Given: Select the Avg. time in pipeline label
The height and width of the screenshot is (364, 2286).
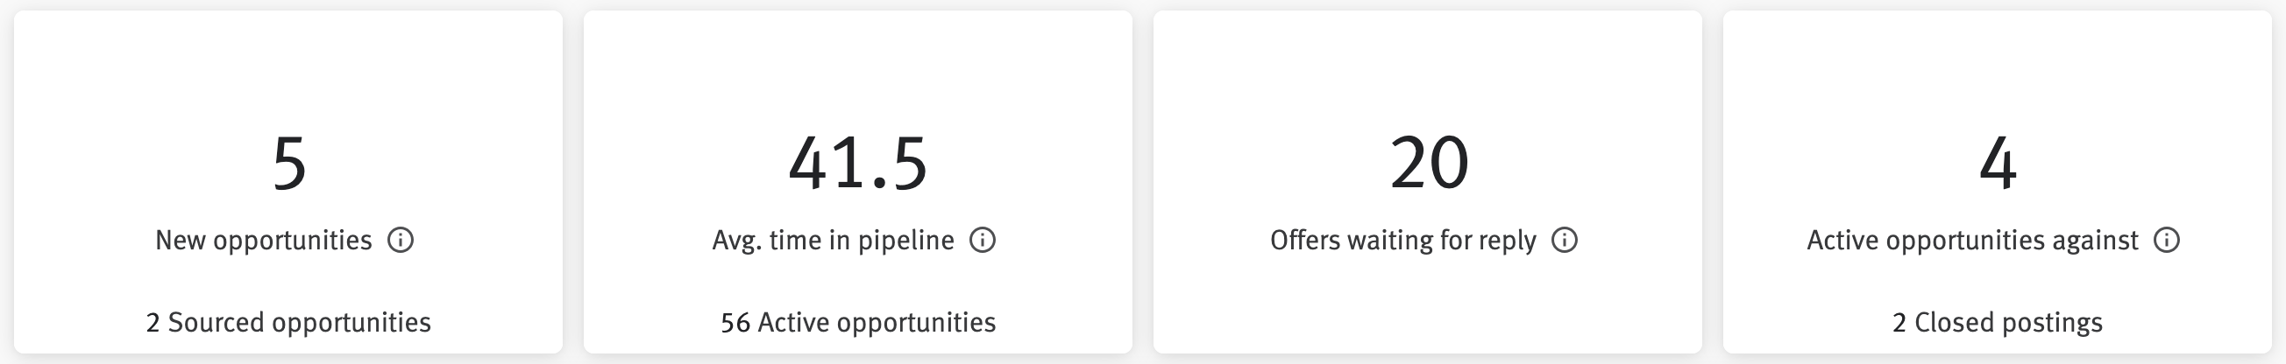Looking at the screenshot, I should pyautogui.click(x=834, y=241).
